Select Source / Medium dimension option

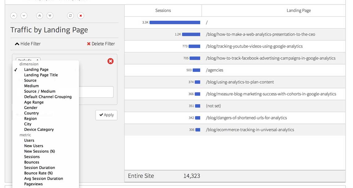coord(39,91)
